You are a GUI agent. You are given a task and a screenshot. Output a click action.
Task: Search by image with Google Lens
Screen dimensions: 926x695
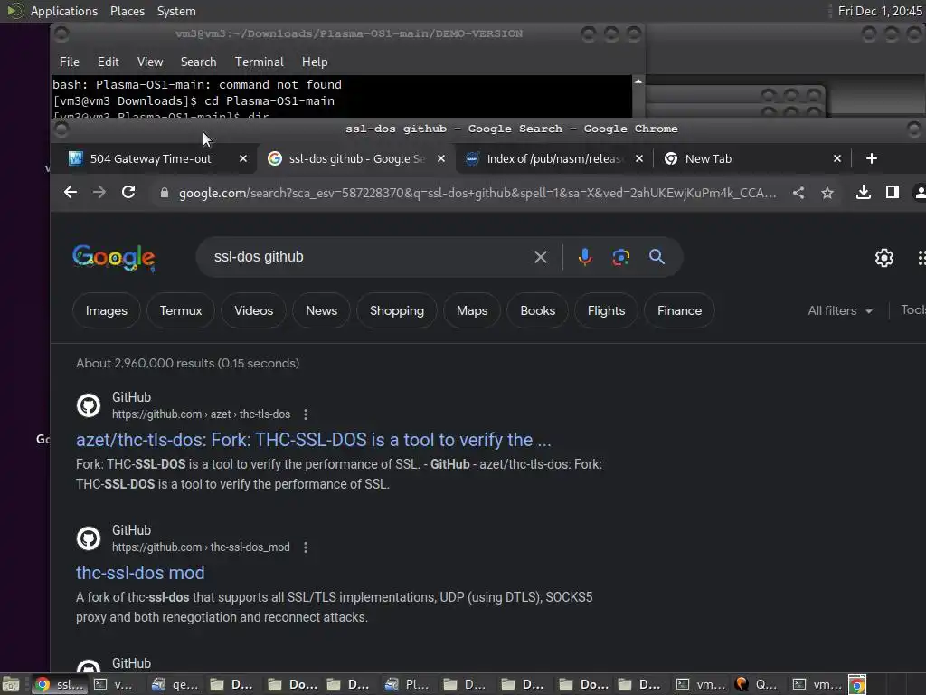(620, 257)
